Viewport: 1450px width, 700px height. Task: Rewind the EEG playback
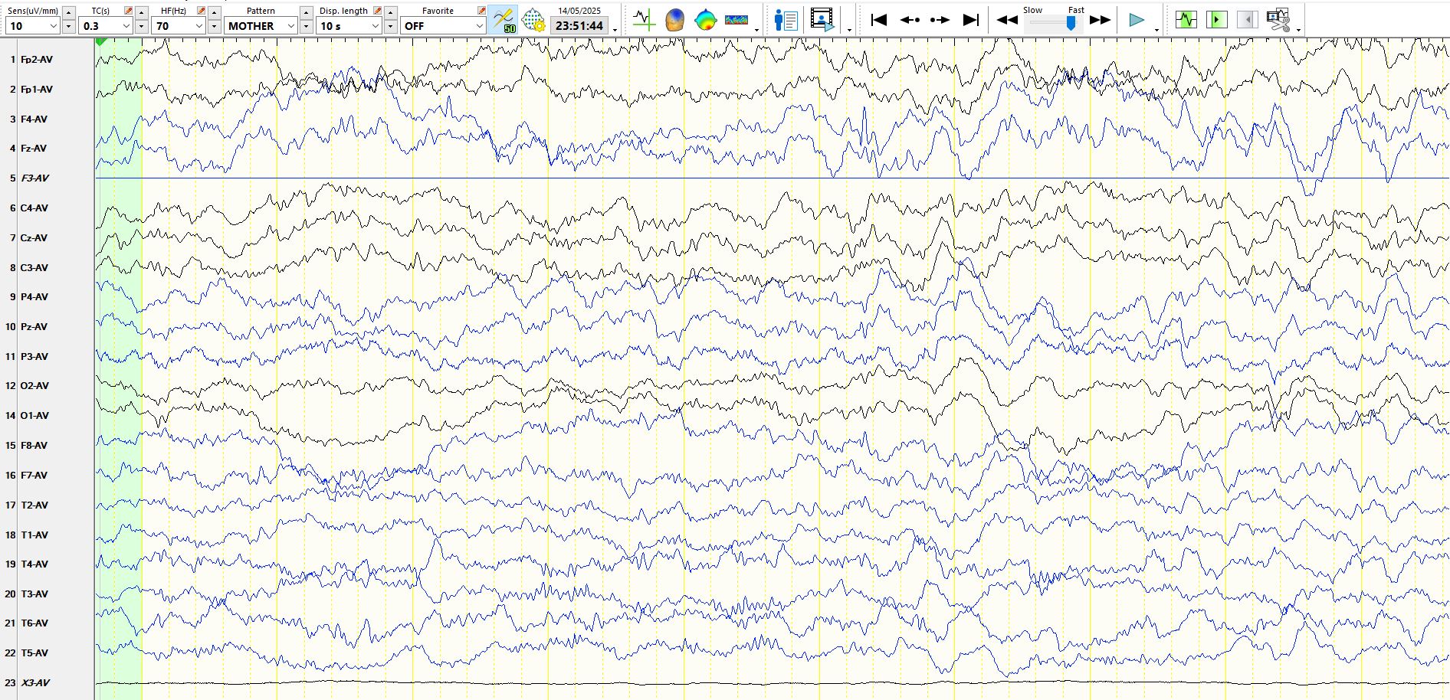[1007, 21]
